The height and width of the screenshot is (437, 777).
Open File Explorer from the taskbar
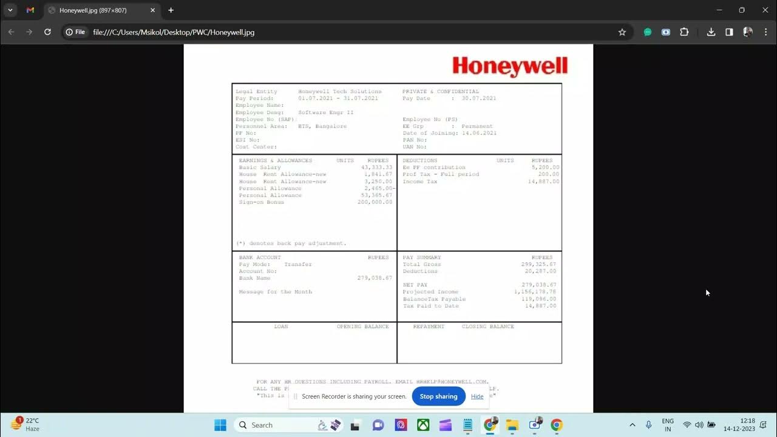pyautogui.click(x=512, y=425)
